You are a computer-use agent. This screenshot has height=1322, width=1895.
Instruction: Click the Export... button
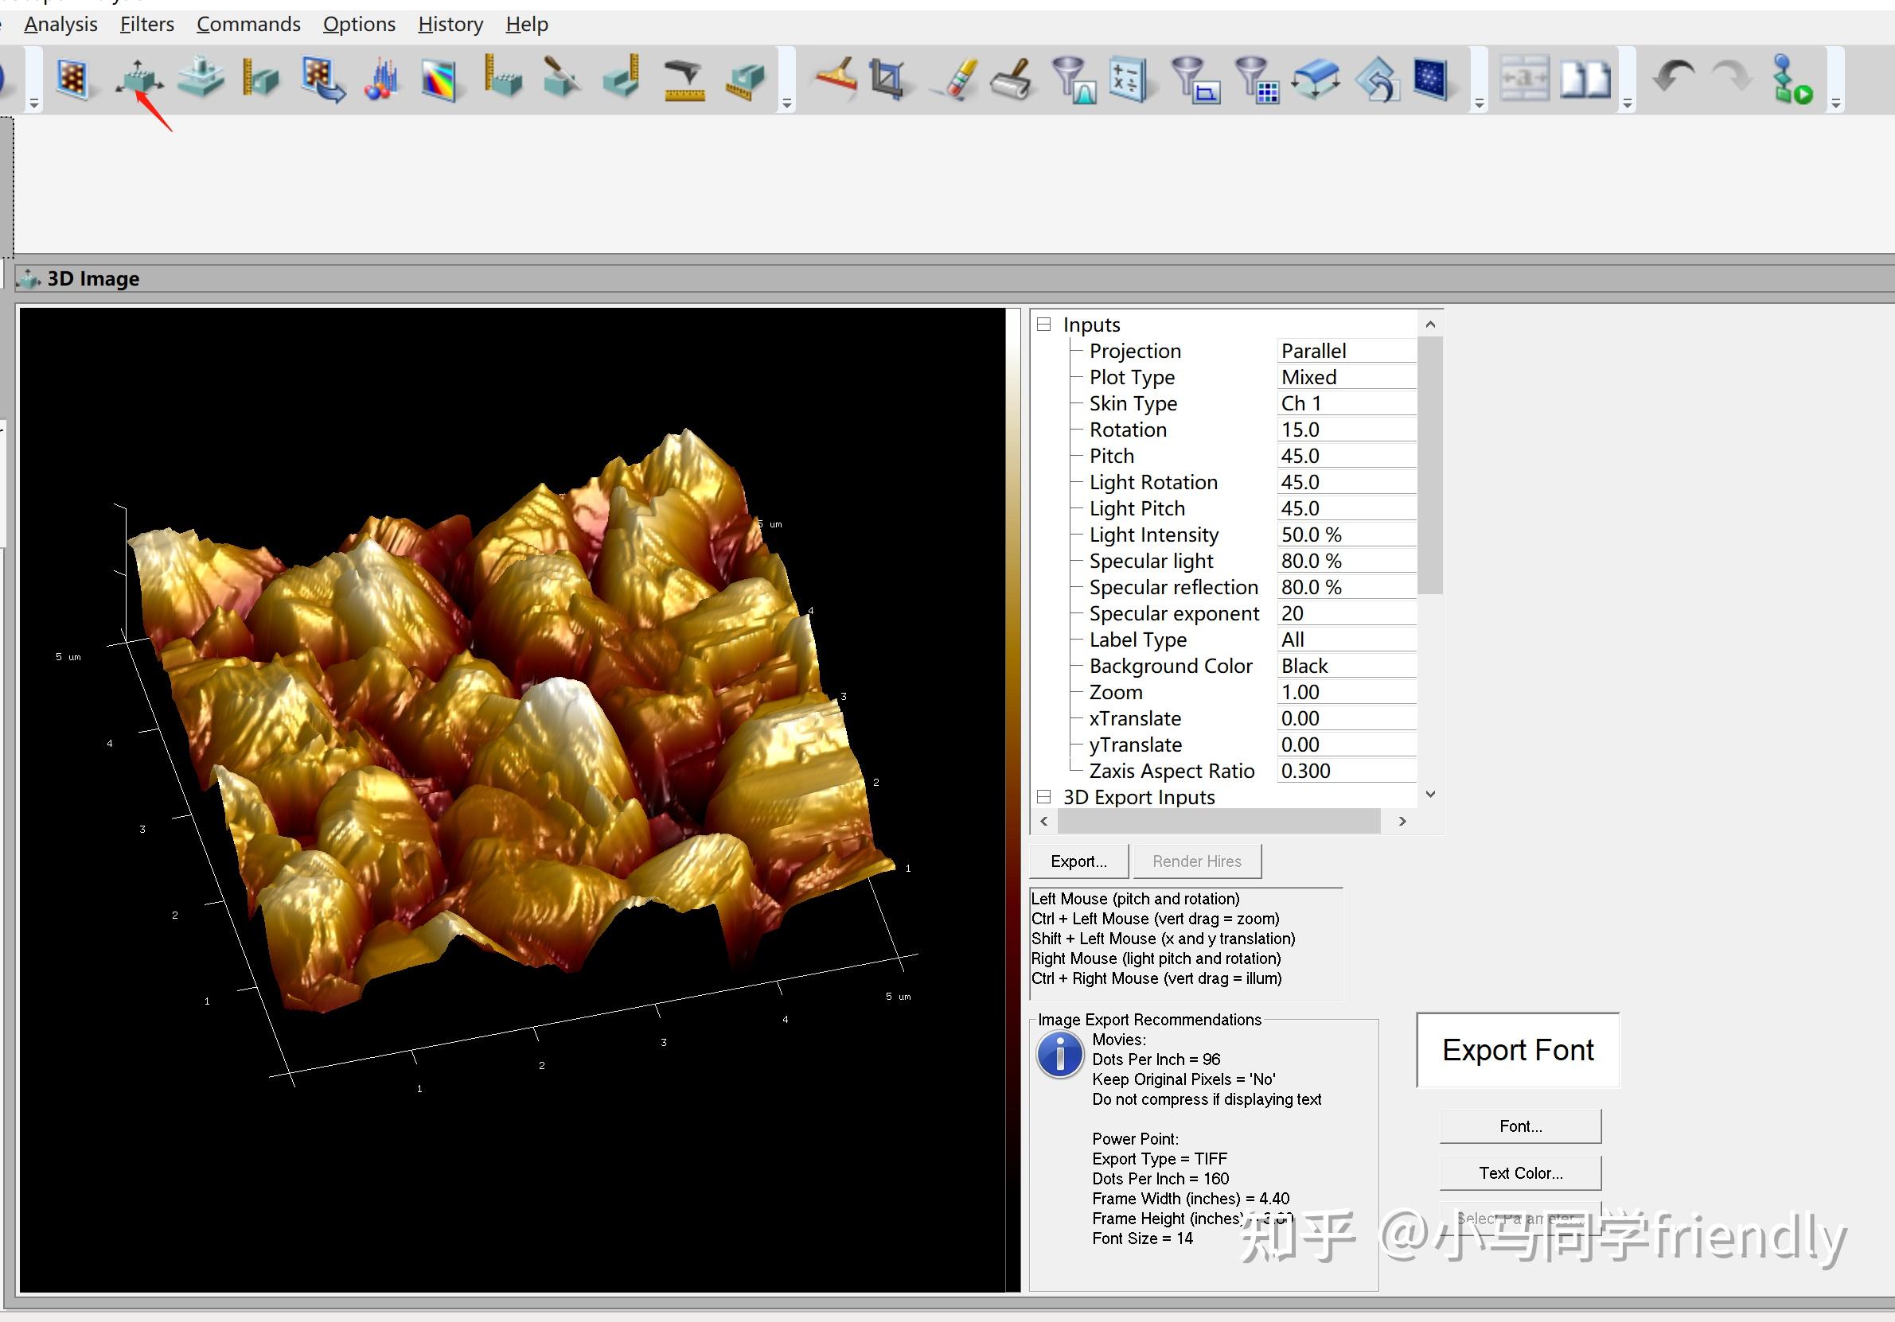(1078, 861)
